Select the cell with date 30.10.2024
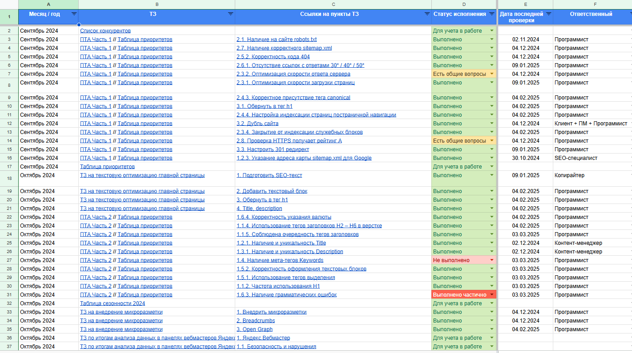This screenshot has width=632, height=353. point(526,158)
